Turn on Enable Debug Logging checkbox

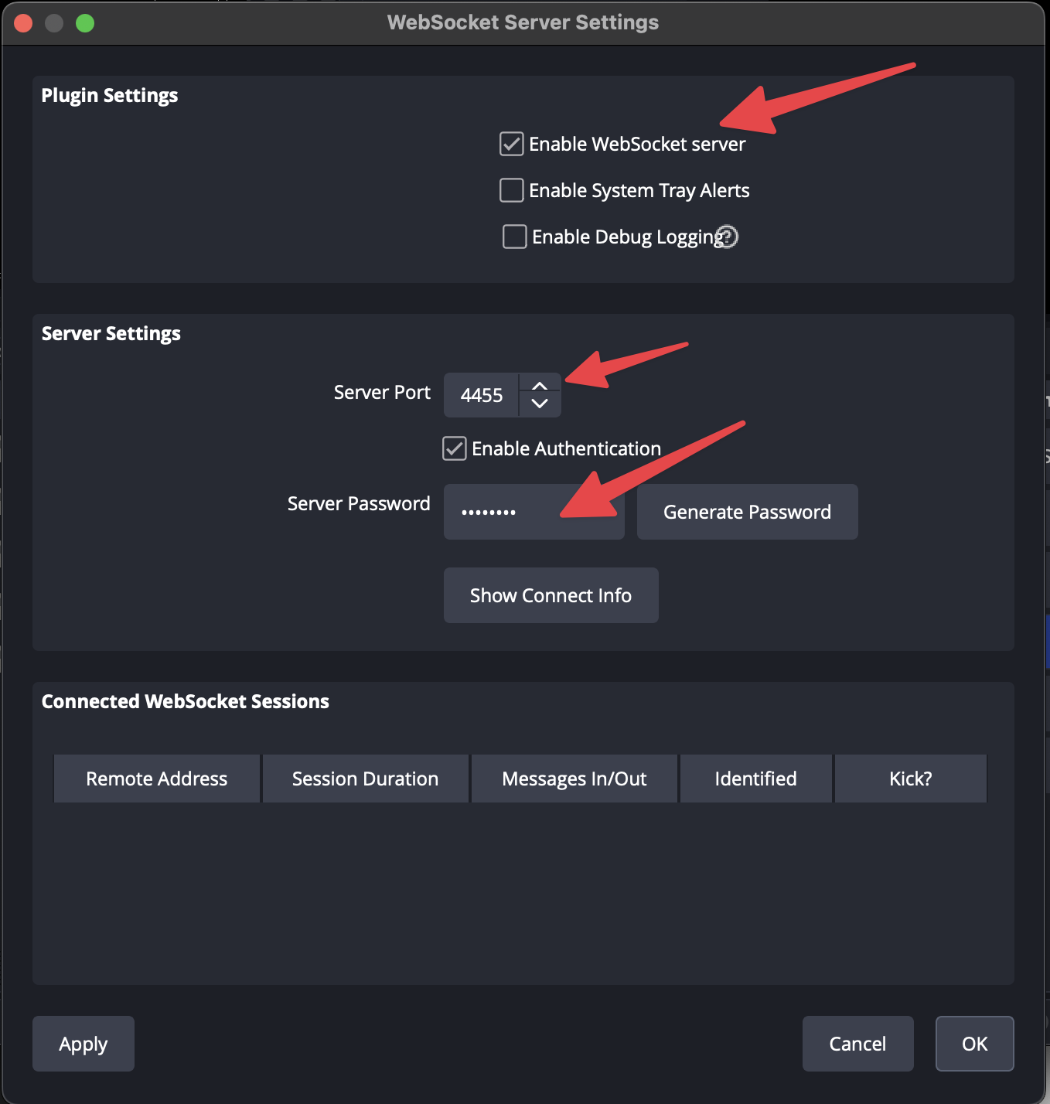pyautogui.click(x=515, y=237)
